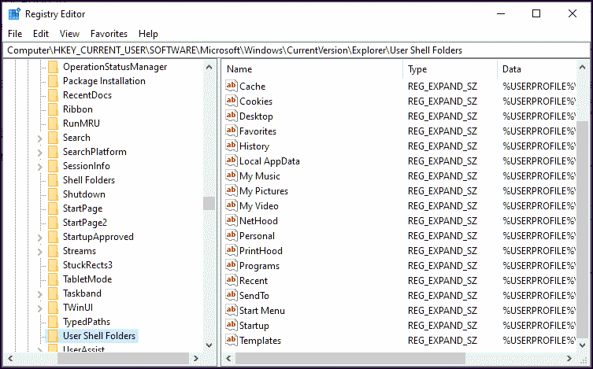Select the Startup value name
The image size is (593, 369).
point(254,326)
